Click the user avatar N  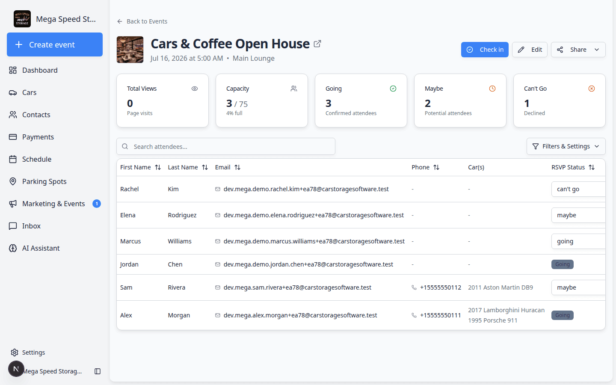pyautogui.click(x=16, y=369)
